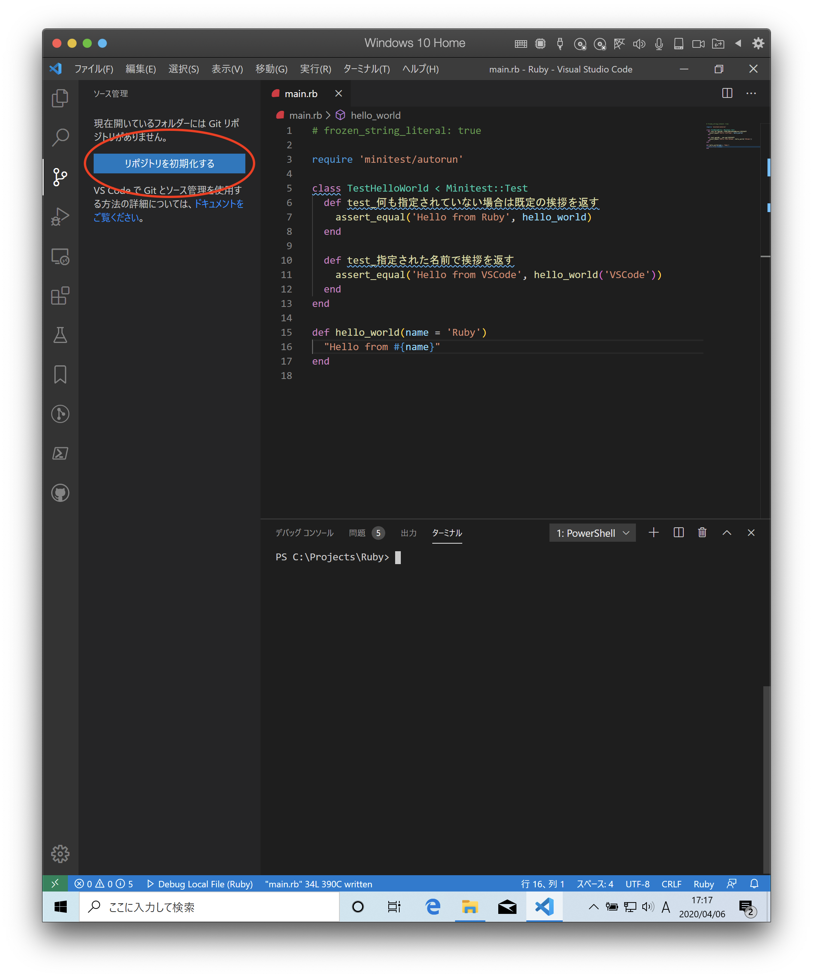Viewport: 813px width, 978px height.
Task: Open the editor more actions menu
Action: [x=751, y=93]
